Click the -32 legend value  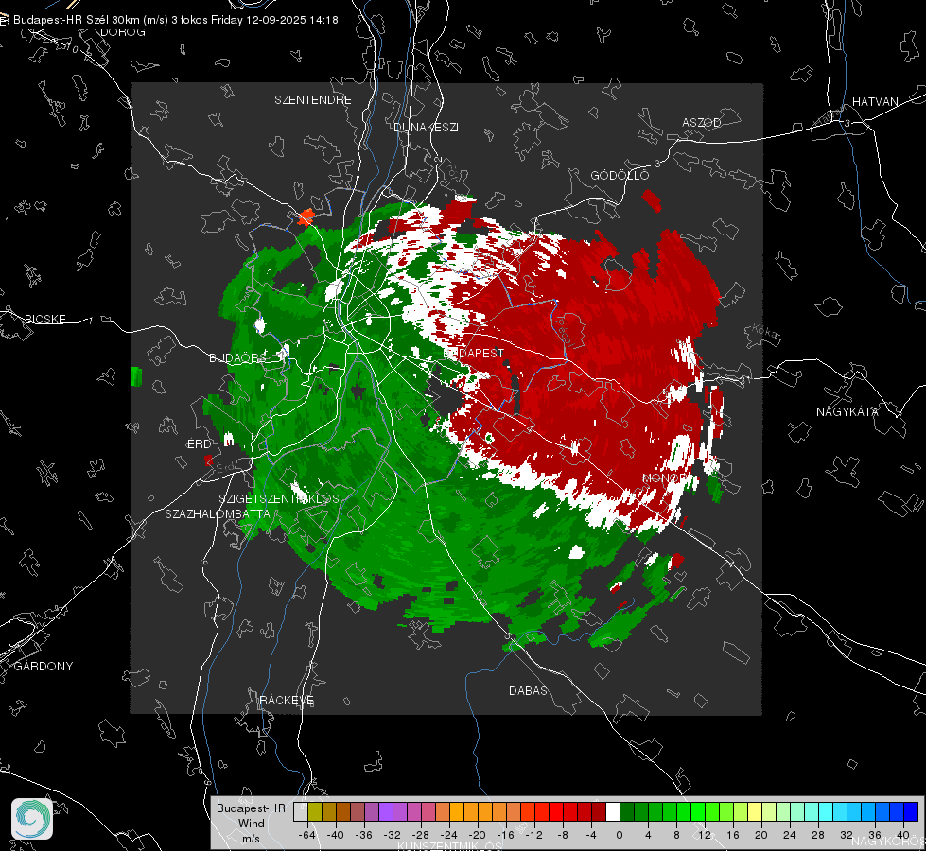click(x=393, y=835)
